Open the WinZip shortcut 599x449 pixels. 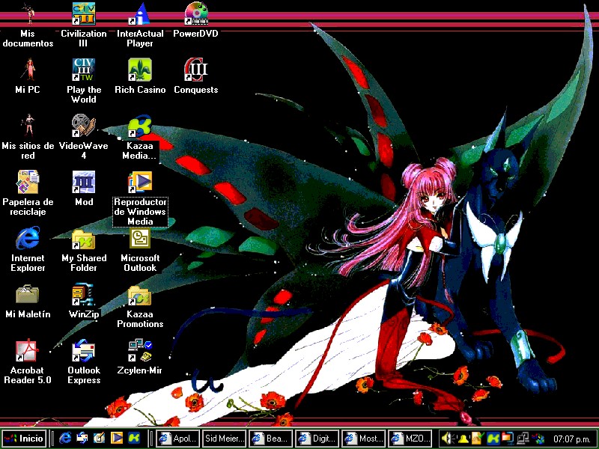tap(83, 294)
